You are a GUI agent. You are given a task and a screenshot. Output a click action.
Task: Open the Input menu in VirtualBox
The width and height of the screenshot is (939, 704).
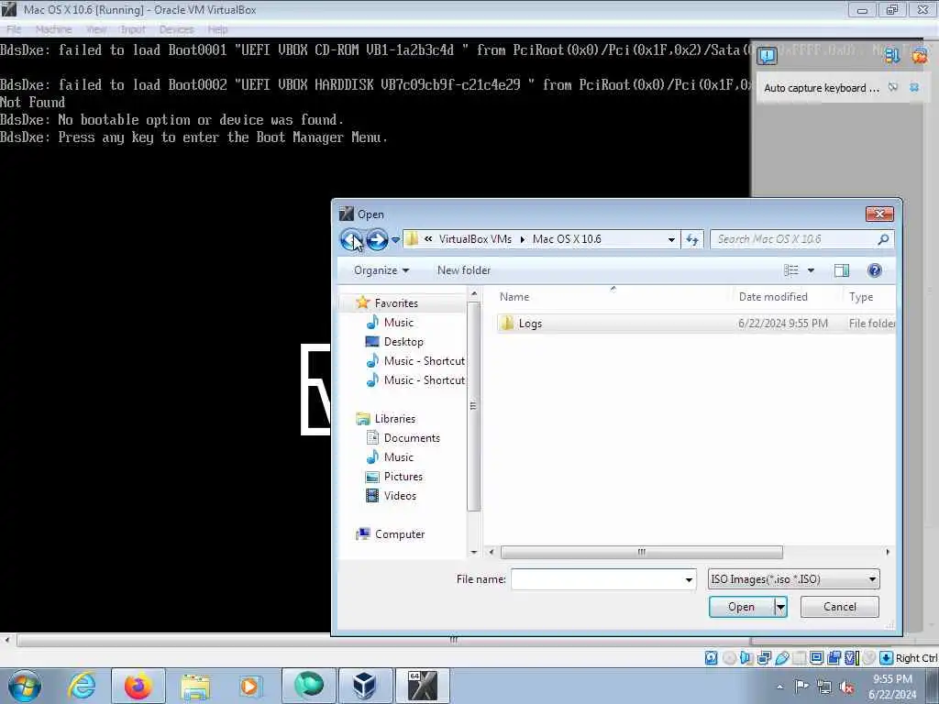pos(132,29)
